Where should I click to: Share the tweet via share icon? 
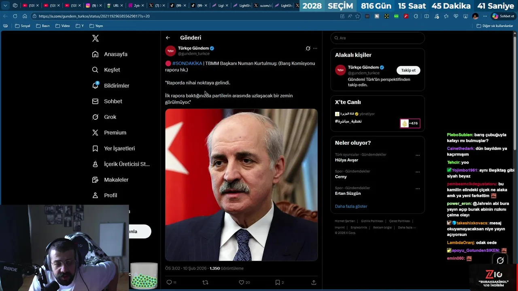point(314,282)
